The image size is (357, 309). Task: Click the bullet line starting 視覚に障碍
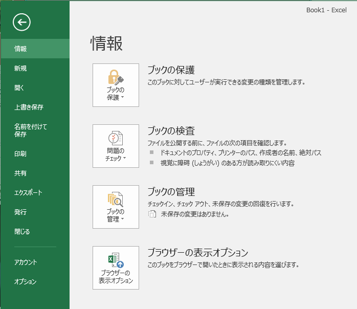(x=228, y=163)
